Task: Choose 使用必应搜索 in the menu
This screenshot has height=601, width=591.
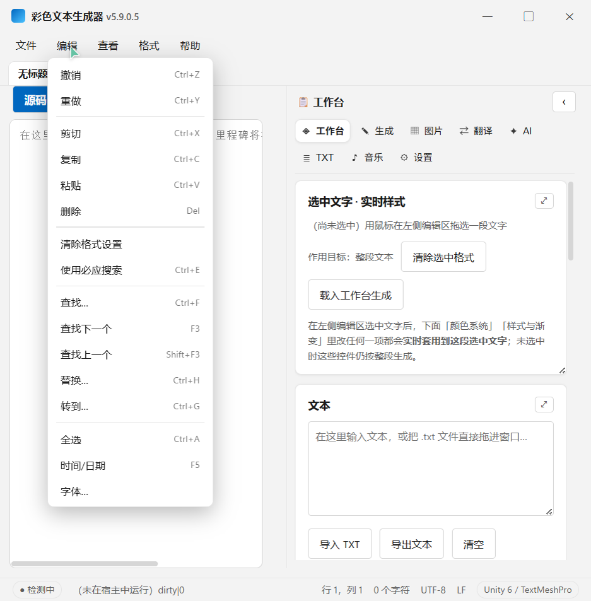Action: coord(131,270)
